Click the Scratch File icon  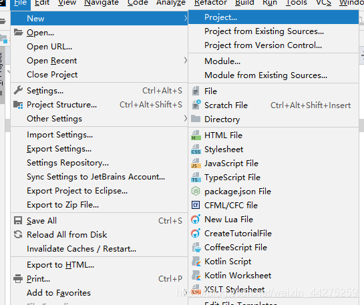click(196, 105)
